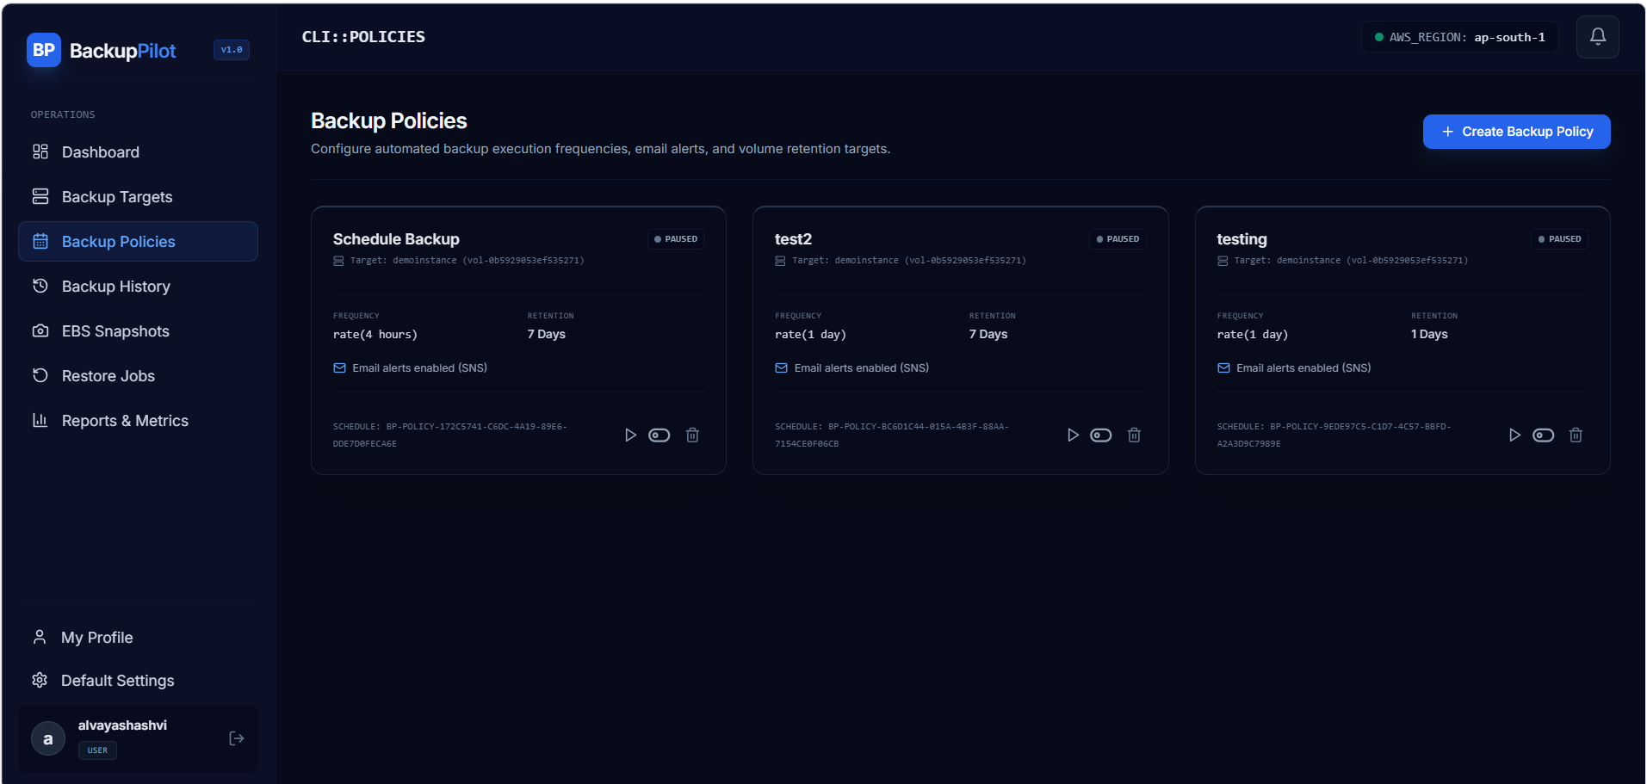Click the PAUSED badge on Schedule Backup

coord(676,239)
